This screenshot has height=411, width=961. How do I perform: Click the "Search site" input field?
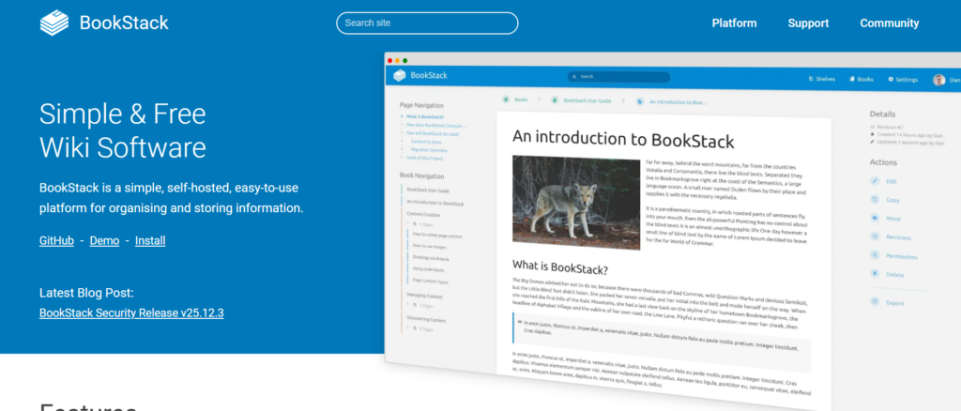click(x=427, y=23)
